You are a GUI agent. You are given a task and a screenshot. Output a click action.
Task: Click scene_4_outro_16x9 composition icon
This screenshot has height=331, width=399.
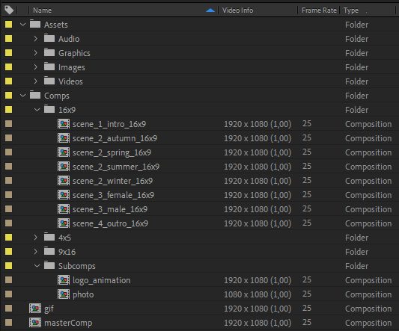click(64, 223)
